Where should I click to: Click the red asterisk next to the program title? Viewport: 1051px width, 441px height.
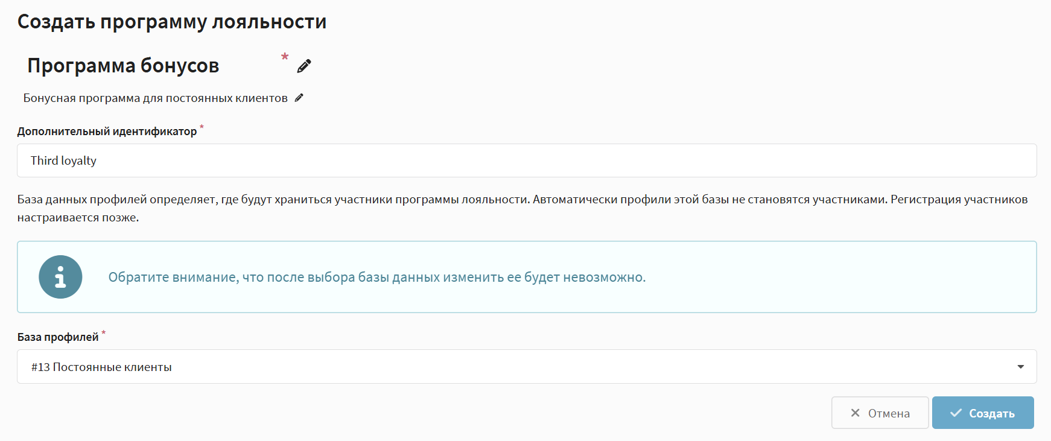tap(285, 57)
